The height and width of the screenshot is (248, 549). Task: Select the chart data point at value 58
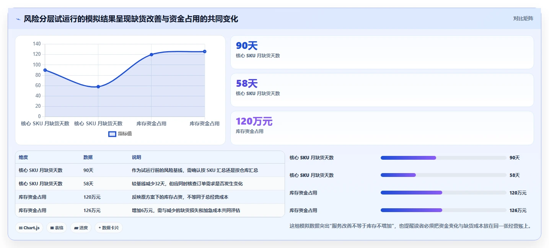(x=98, y=87)
